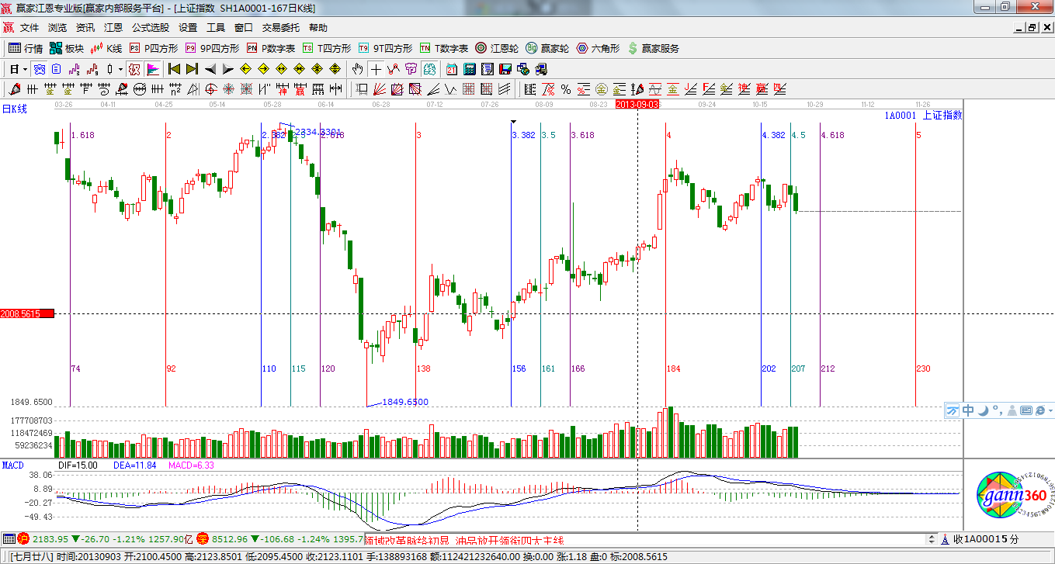Toggle the 中 Chinese input mode
Screen dimensions: 1055x564
pos(968,410)
